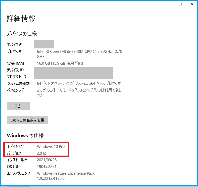
Task: Click the システムの種類 label
Action: click(x=18, y=83)
